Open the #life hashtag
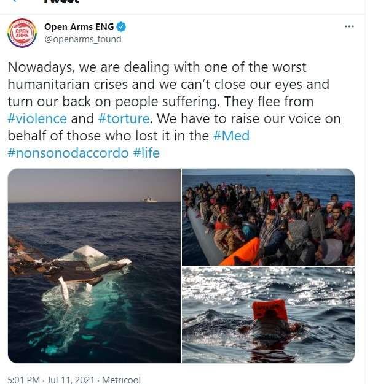This screenshot has width=370, height=384. coord(146,153)
